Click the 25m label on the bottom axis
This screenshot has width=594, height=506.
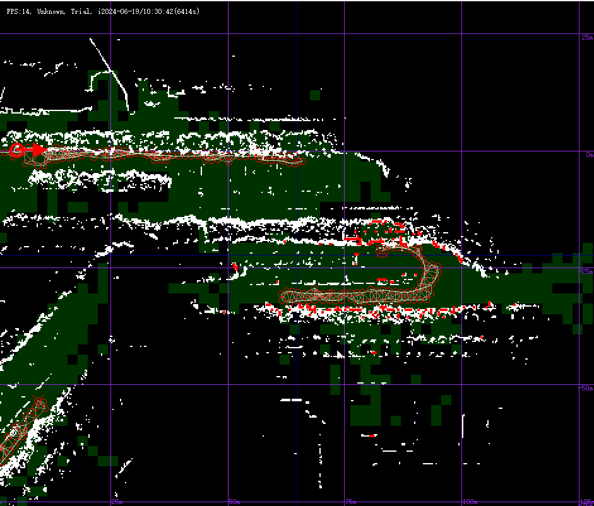tap(117, 502)
